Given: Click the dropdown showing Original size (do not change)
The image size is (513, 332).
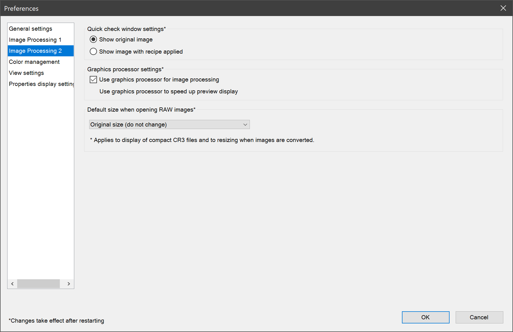Looking at the screenshot, I should click(x=169, y=124).
